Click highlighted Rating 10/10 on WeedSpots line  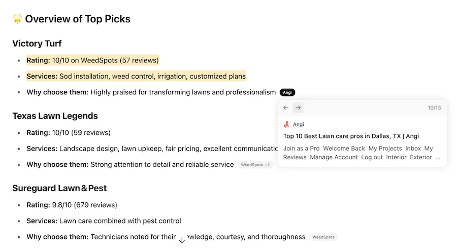(92, 60)
